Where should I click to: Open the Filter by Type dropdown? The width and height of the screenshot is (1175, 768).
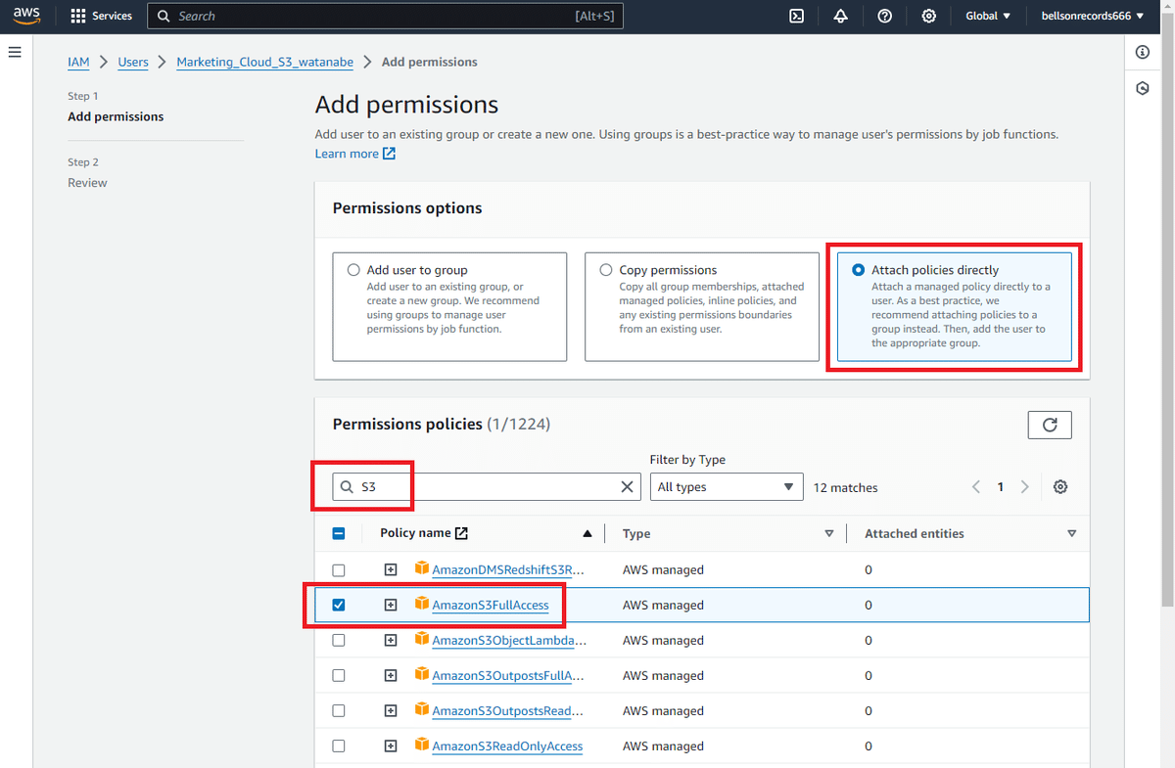(727, 487)
